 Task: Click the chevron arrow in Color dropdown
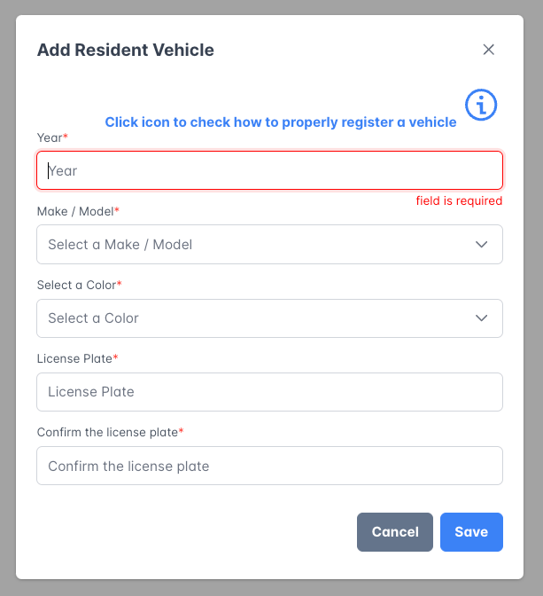pos(482,318)
